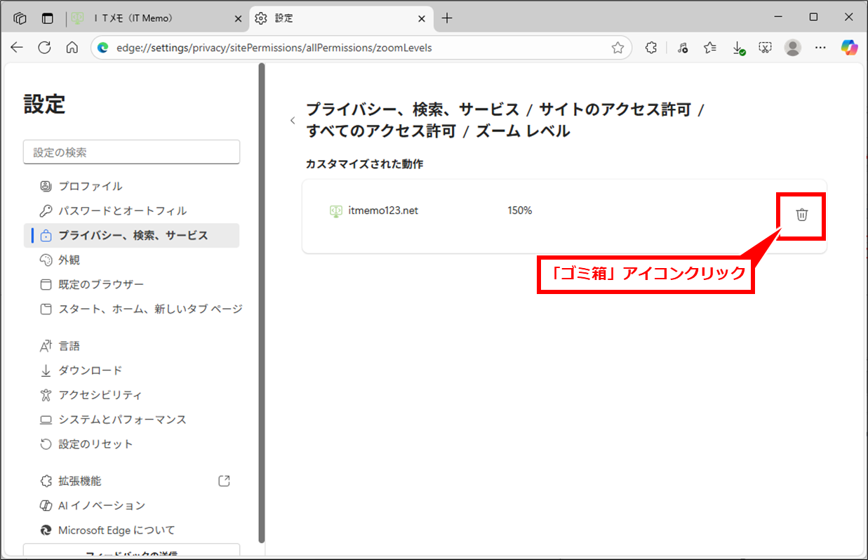Click the trash icon for itmemo123.net
This screenshot has width=868, height=560.
[x=802, y=215]
